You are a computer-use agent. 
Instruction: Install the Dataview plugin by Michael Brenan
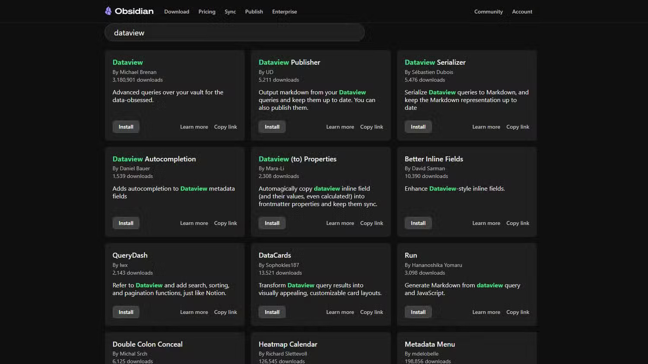(126, 127)
